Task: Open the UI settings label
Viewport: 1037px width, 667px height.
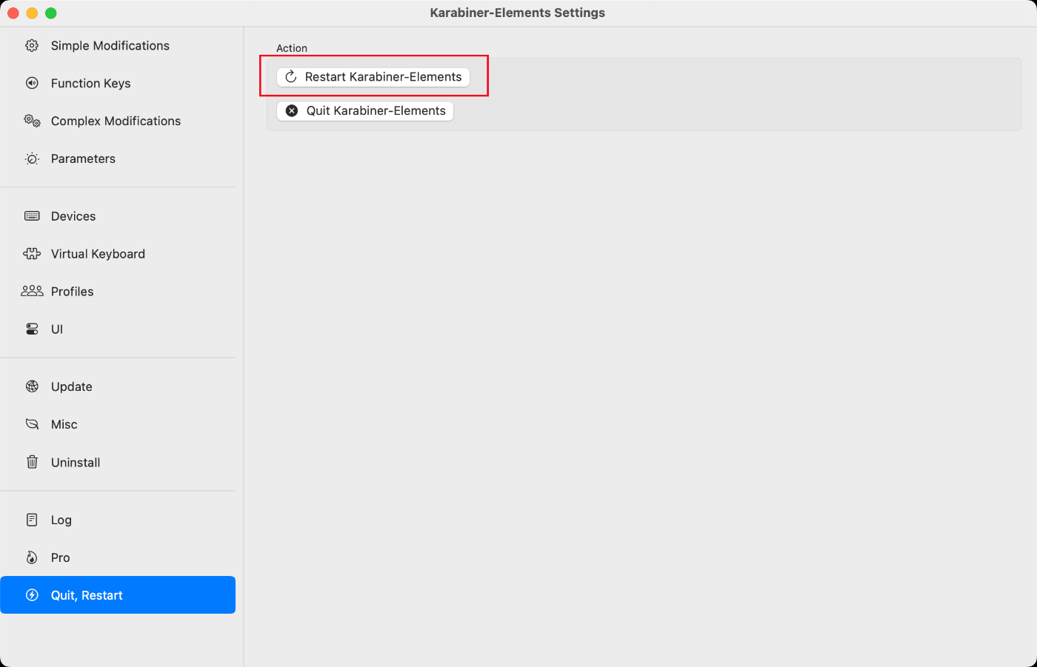Action: [x=57, y=329]
